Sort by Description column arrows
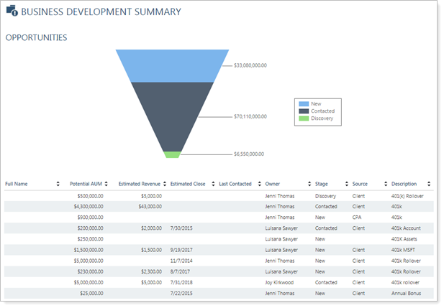444x308 pixels. [429, 185]
